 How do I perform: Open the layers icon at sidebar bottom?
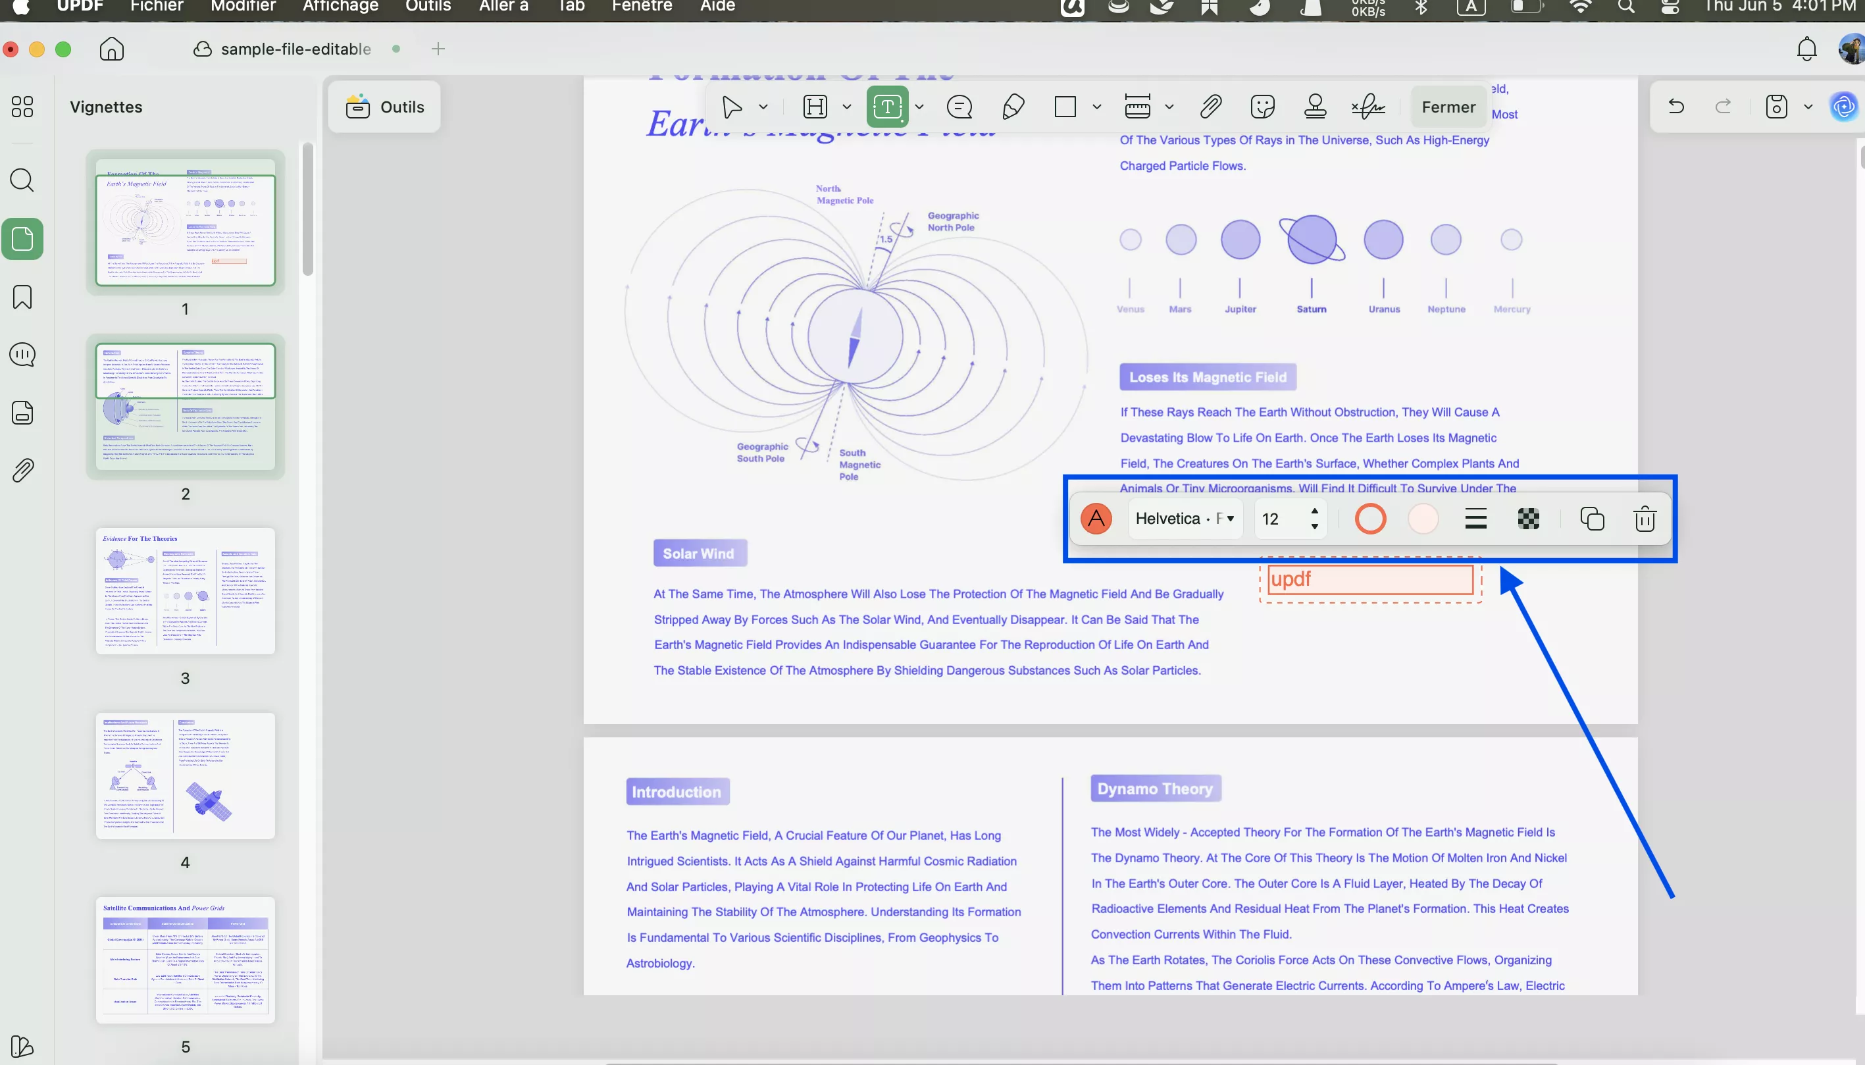point(22,1046)
